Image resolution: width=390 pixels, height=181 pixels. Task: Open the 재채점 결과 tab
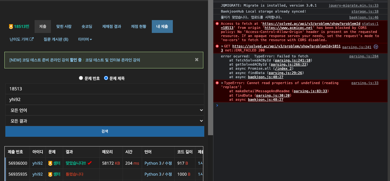(x=112, y=27)
